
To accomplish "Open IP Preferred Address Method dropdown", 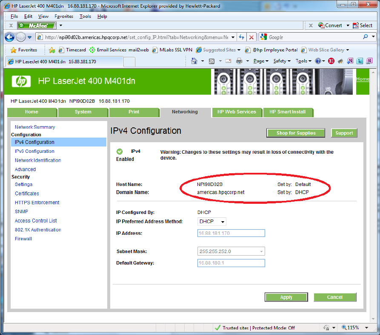I will pyautogui.click(x=211, y=222).
